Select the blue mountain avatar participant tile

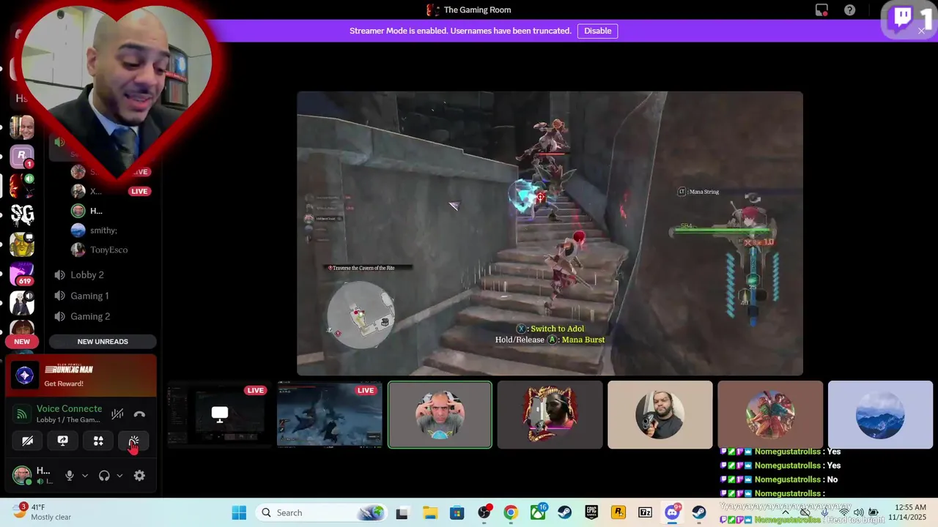tap(879, 414)
